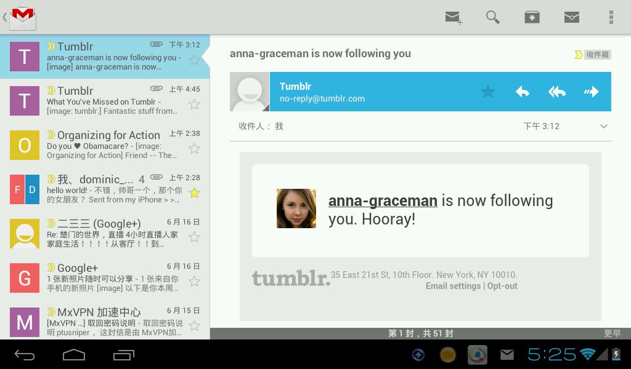Viewport: 631px width, 369px height.
Task: Click the 收件人: 我 recipient line
Action: coord(261,126)
